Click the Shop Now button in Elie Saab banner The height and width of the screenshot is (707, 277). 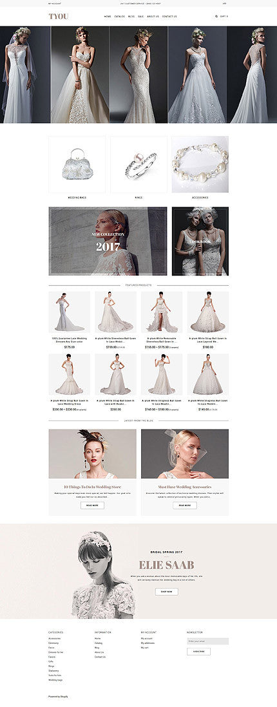tap(166, 592)
